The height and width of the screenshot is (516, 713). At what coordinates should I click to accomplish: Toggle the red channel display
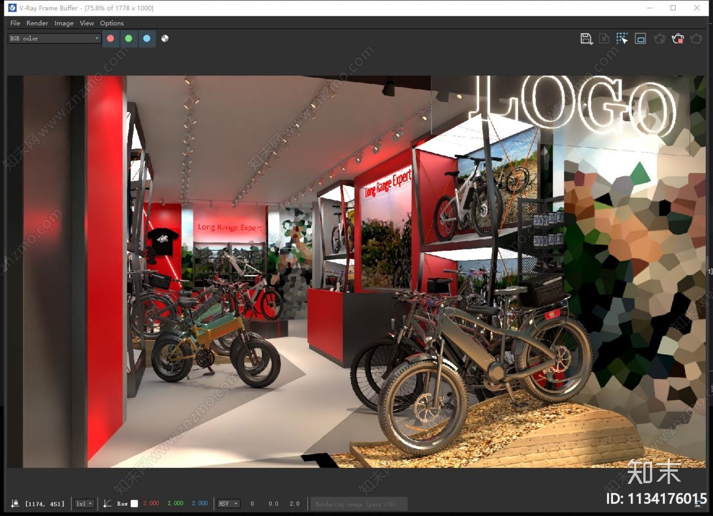tap(111, 38)
